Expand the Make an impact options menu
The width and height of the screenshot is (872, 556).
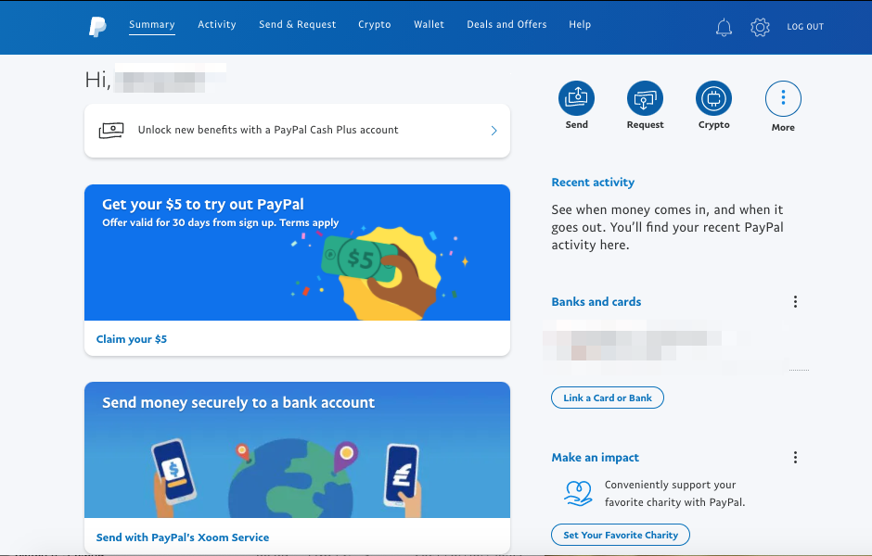click(x=795, y=457)
